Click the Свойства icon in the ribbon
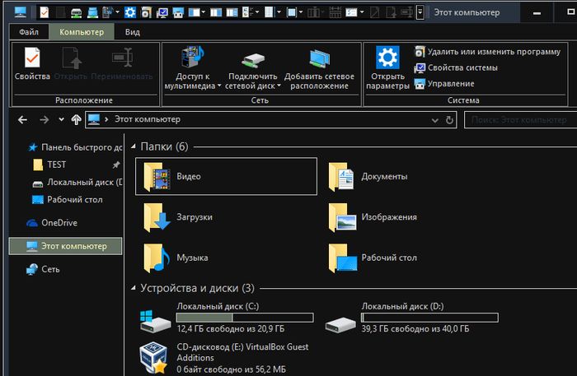 tap(32, 59)
